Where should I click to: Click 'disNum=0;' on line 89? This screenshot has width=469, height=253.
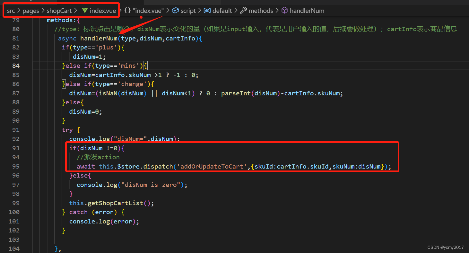(86, 111)
